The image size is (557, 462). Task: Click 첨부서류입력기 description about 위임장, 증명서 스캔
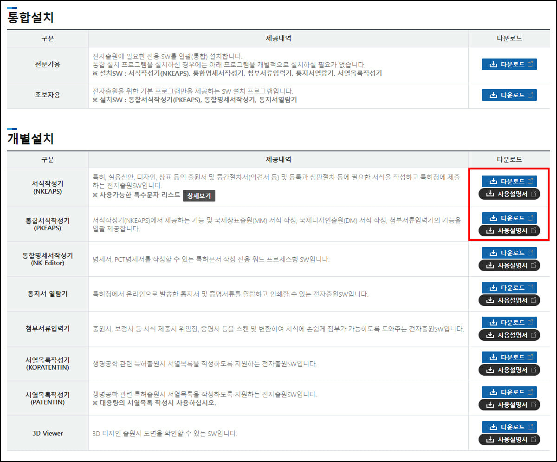tap(278, 329)
